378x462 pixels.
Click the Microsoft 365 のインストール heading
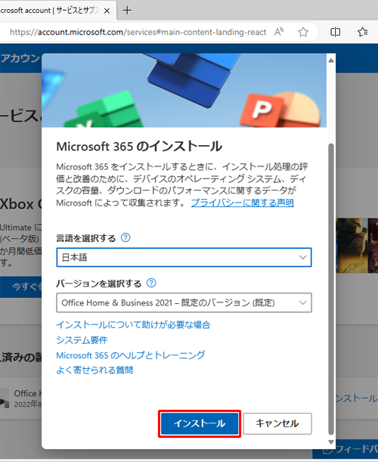[139, 147]
